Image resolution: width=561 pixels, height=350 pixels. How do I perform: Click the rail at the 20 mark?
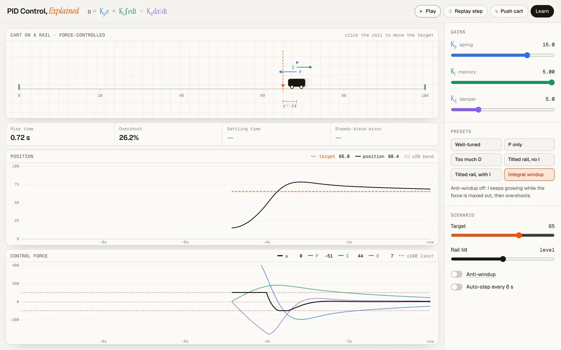pyautogui.click(x=100, y=89)
